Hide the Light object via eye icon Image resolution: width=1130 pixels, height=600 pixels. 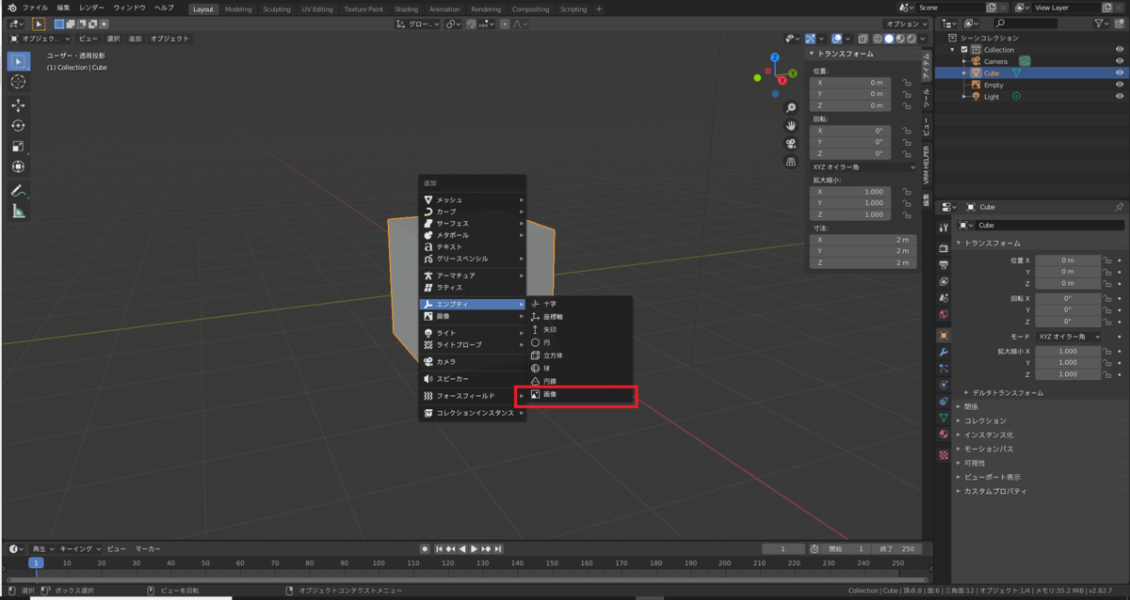point(1120,96)
